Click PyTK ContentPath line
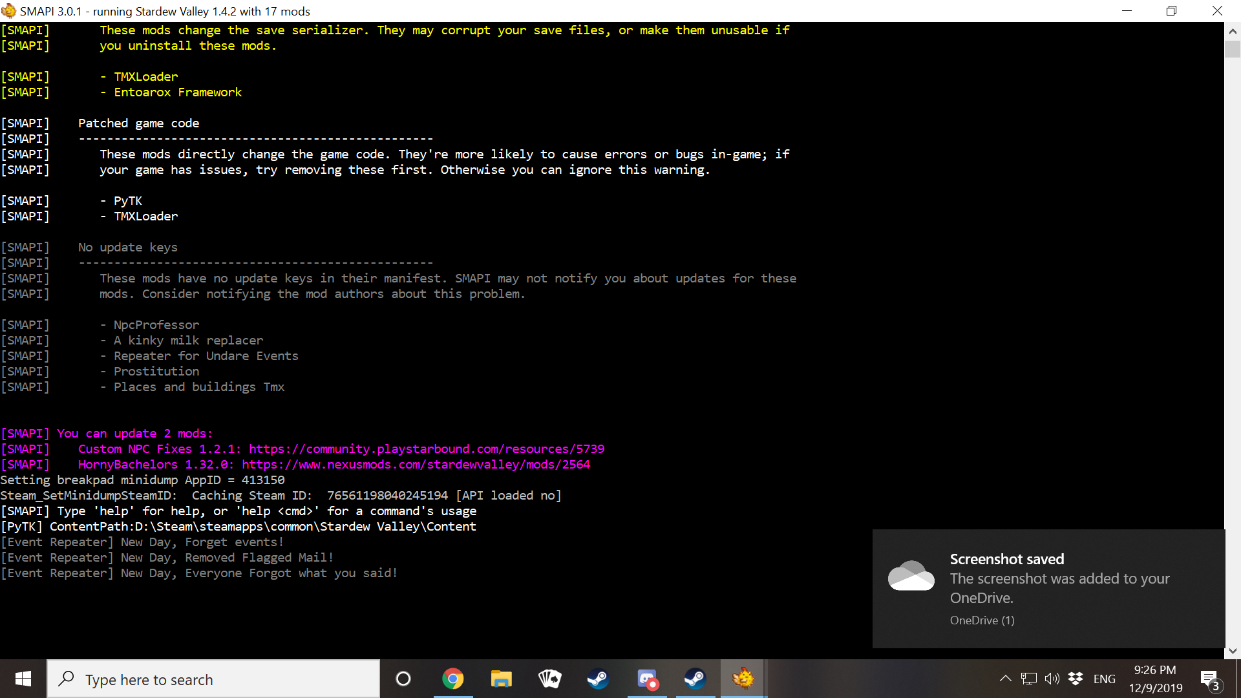This screenshot has width=1241, height=698. pyautogui.click(x=239, y=526)
